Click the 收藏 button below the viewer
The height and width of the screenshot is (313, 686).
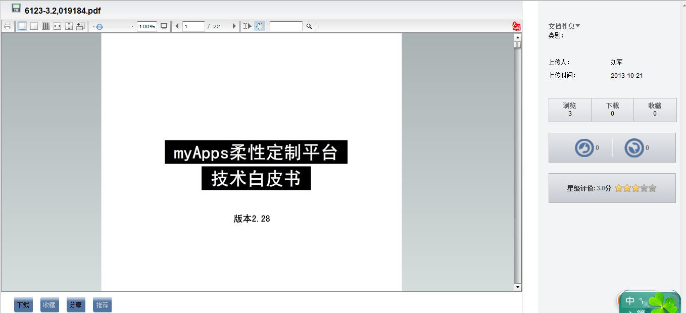coord(50,305)
